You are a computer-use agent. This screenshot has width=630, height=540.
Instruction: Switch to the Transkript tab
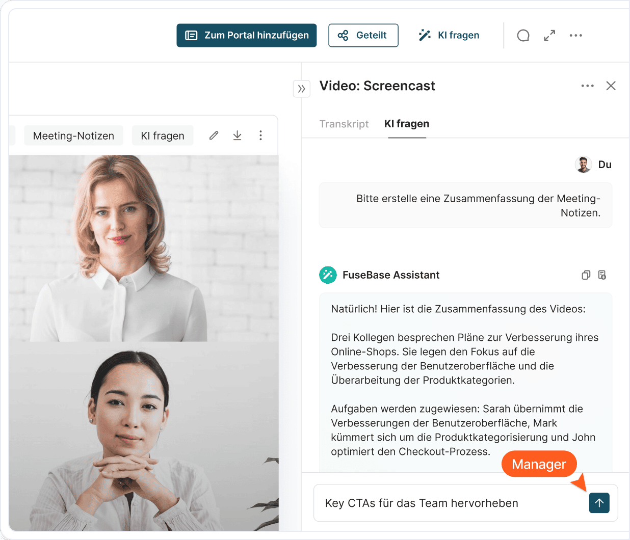coord(344,124)
